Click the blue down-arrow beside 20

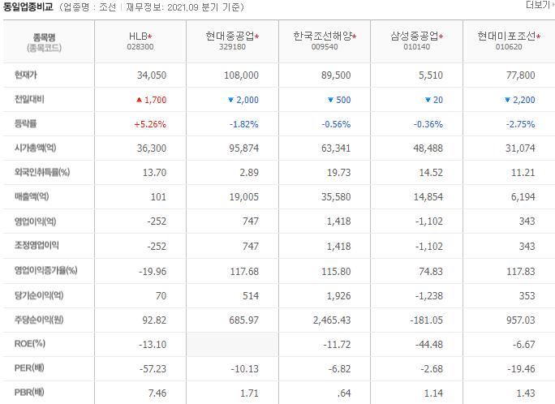428,100
